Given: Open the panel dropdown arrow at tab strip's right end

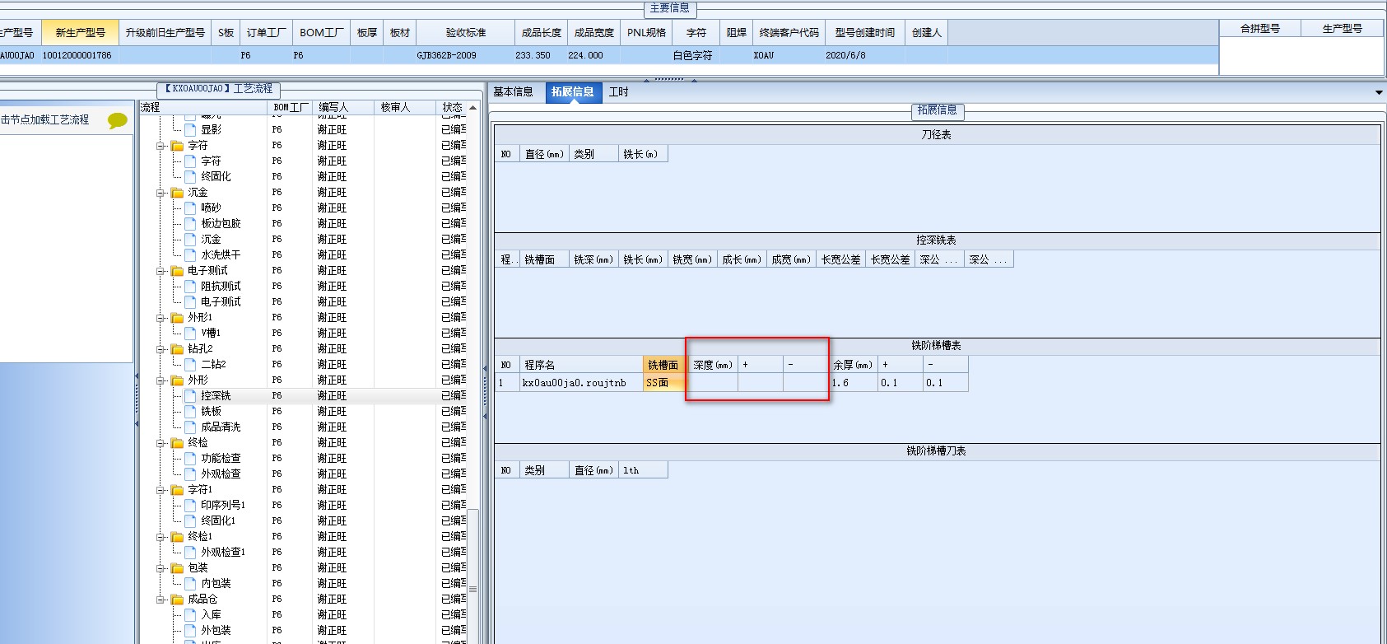Looking at the screenshot, I should tap(1379, 92).
